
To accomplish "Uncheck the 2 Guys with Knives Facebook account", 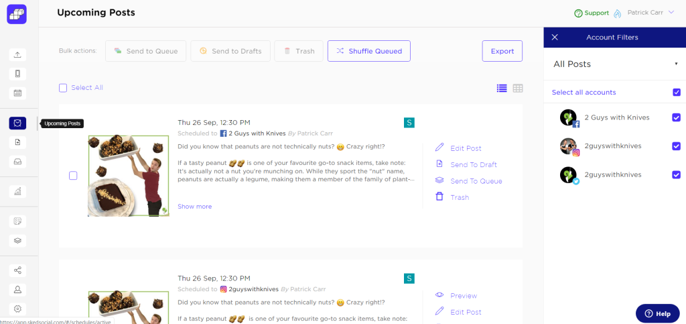I will pos(676,117).
